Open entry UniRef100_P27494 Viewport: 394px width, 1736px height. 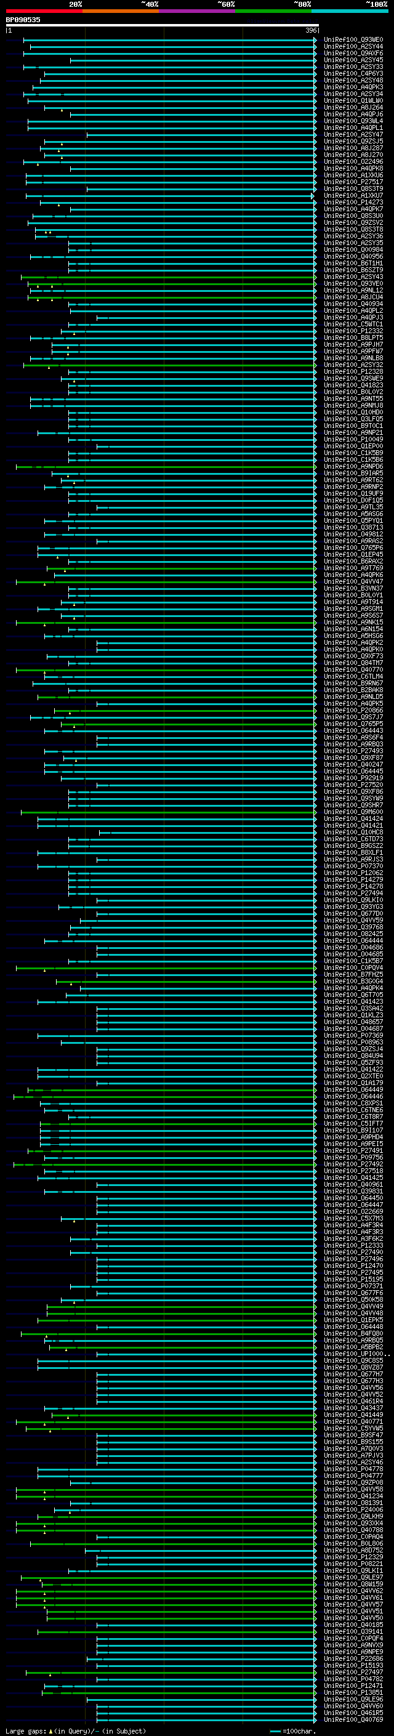pyautogui.click(x=353, y=893)
